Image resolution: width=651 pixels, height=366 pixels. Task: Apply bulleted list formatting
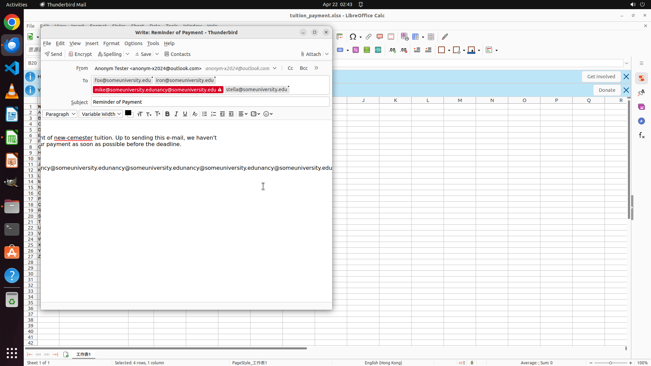(x=204, y=114)
